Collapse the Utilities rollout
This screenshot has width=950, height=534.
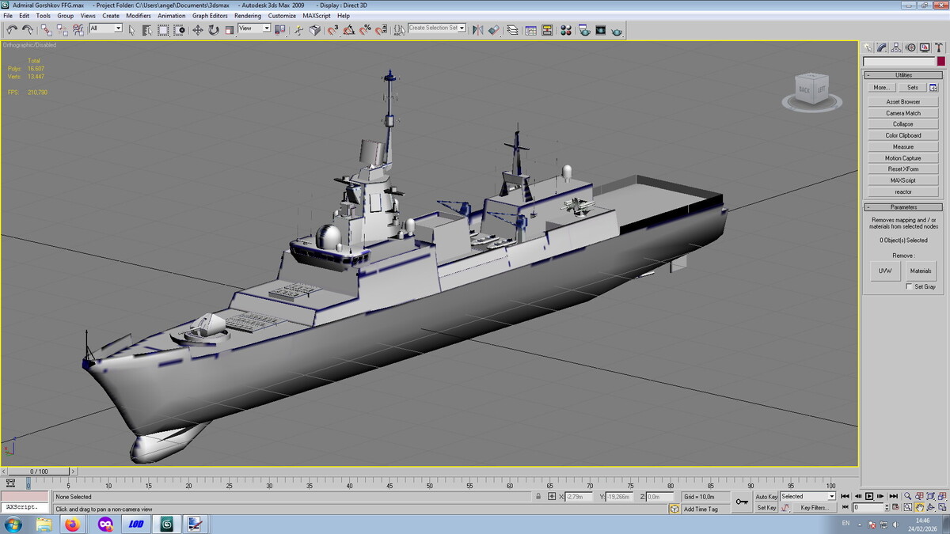902,75
